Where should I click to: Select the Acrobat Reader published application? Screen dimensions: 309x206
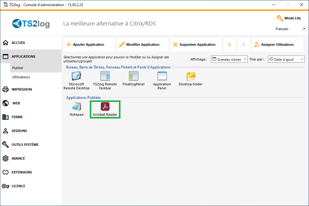pos(105,107)
